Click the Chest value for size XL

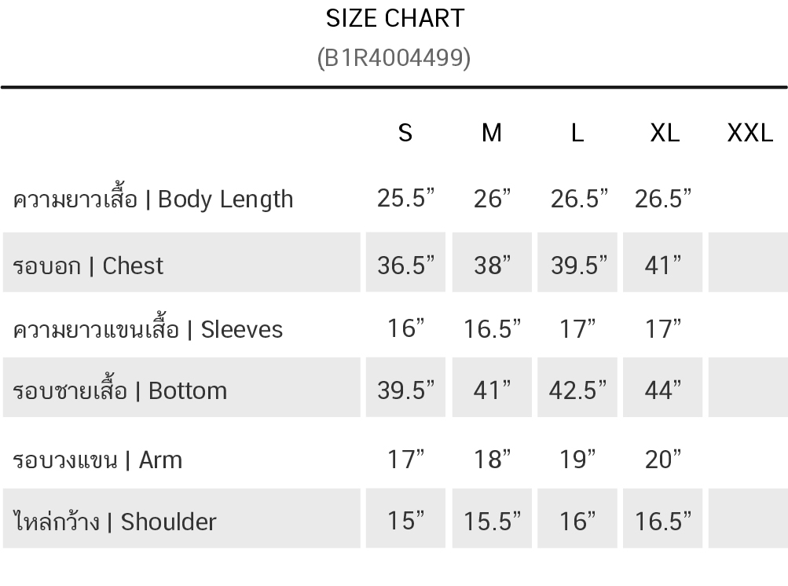663,266
